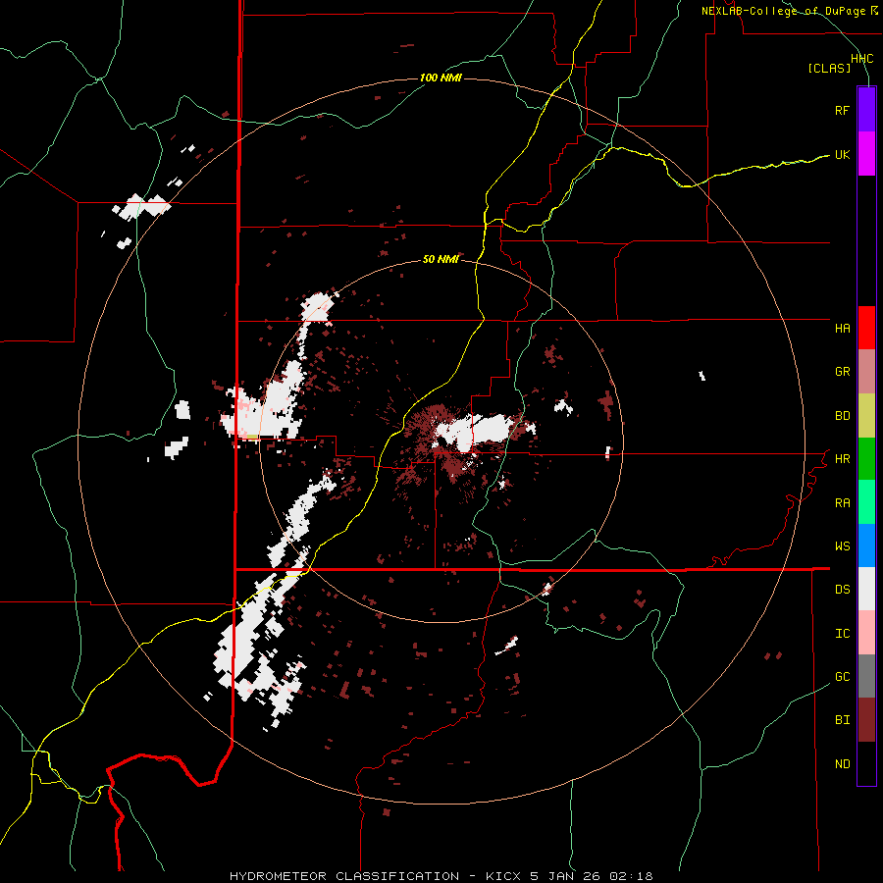
Task: Click the GC legend label
Action: pyautogui.click(x=842, y=677)
